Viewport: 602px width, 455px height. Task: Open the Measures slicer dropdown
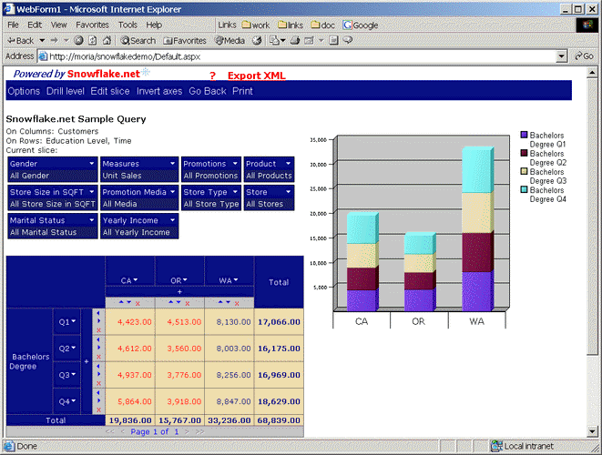pos(173,164)
